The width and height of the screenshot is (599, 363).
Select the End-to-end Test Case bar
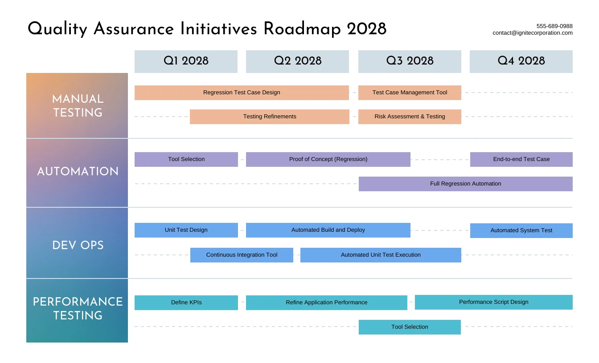[521, 159]
